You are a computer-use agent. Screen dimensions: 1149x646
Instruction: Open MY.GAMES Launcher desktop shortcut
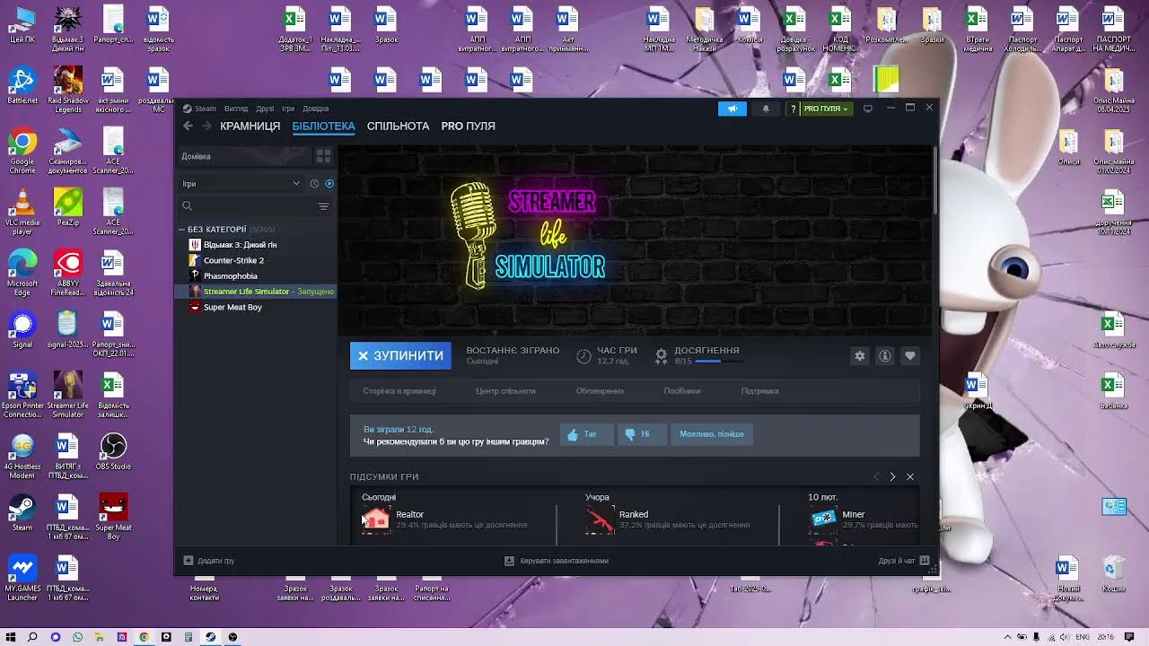tap(22, 579)
